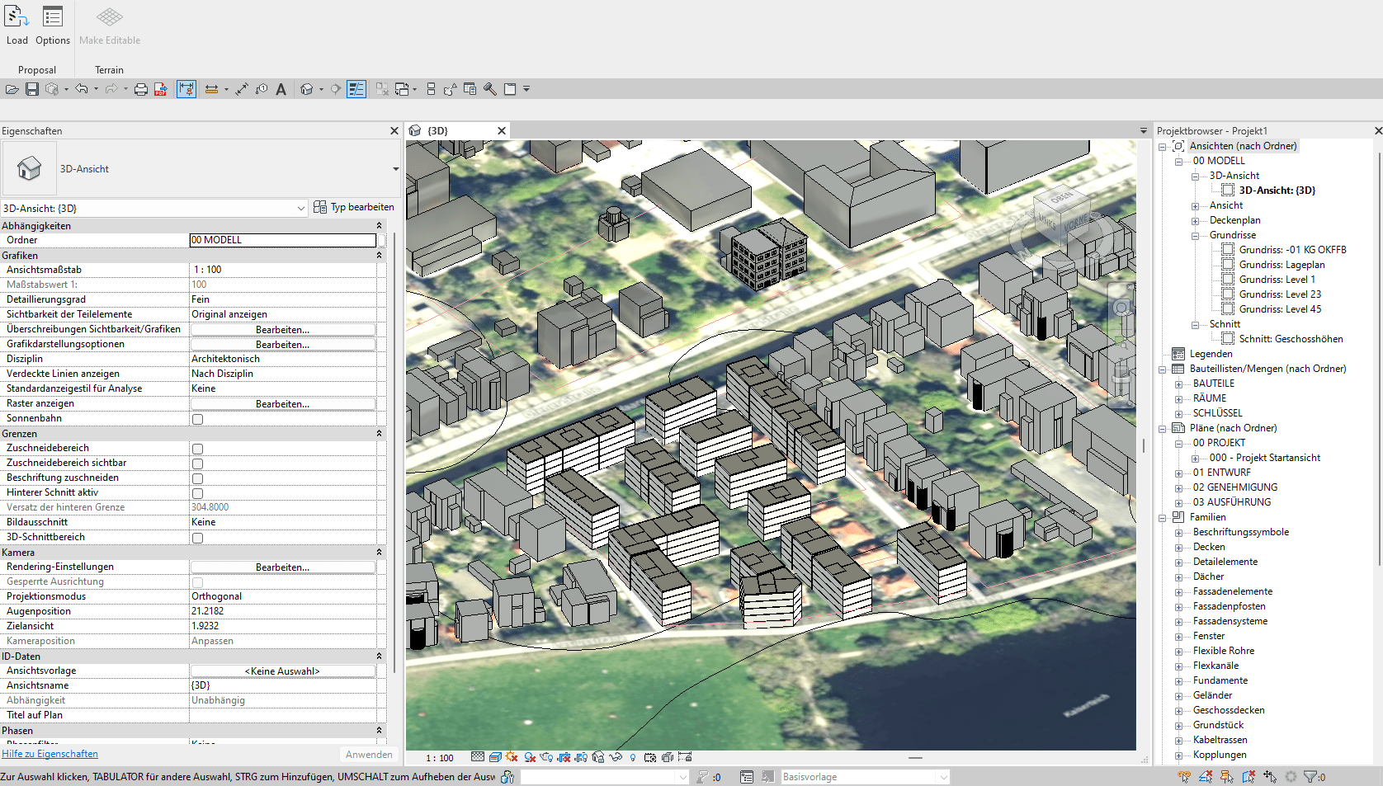Collapse the Grundrisse tree branch
1383x786 pixels.
point(1195,235)
